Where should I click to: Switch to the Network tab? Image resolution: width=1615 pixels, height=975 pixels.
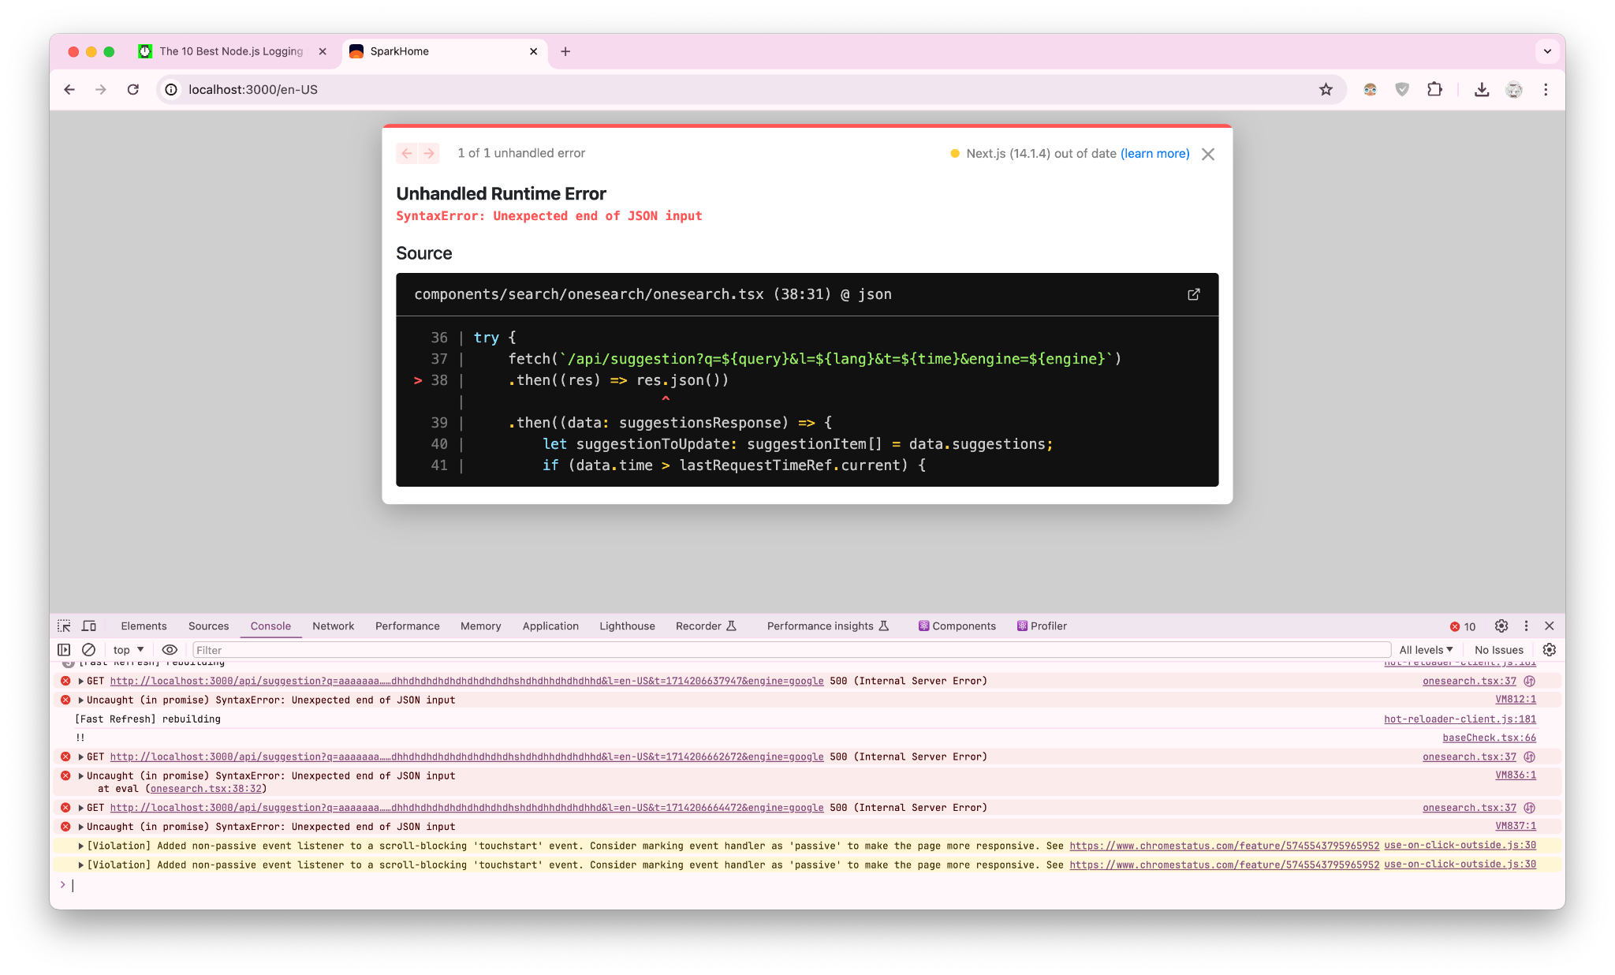click(x=333, y=626)
